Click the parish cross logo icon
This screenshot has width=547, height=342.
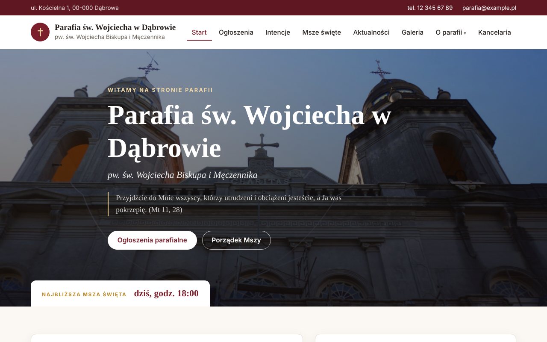(40, 32)
